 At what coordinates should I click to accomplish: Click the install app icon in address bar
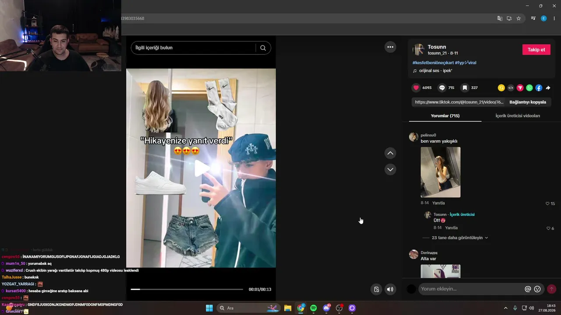(509, 18)
